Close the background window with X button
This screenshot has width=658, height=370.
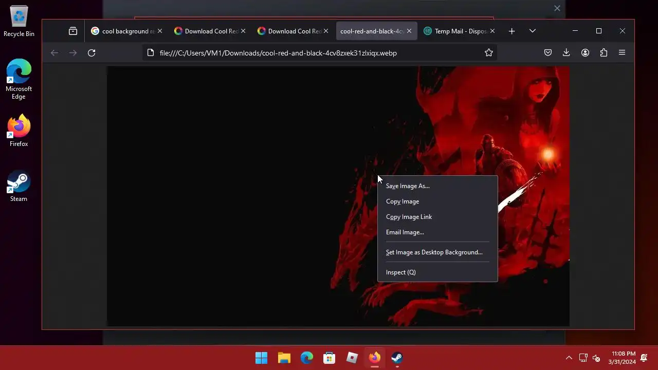click(x=557, y=8)
